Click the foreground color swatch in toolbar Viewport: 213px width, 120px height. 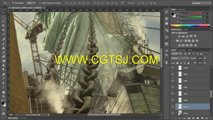coord(3,103)
